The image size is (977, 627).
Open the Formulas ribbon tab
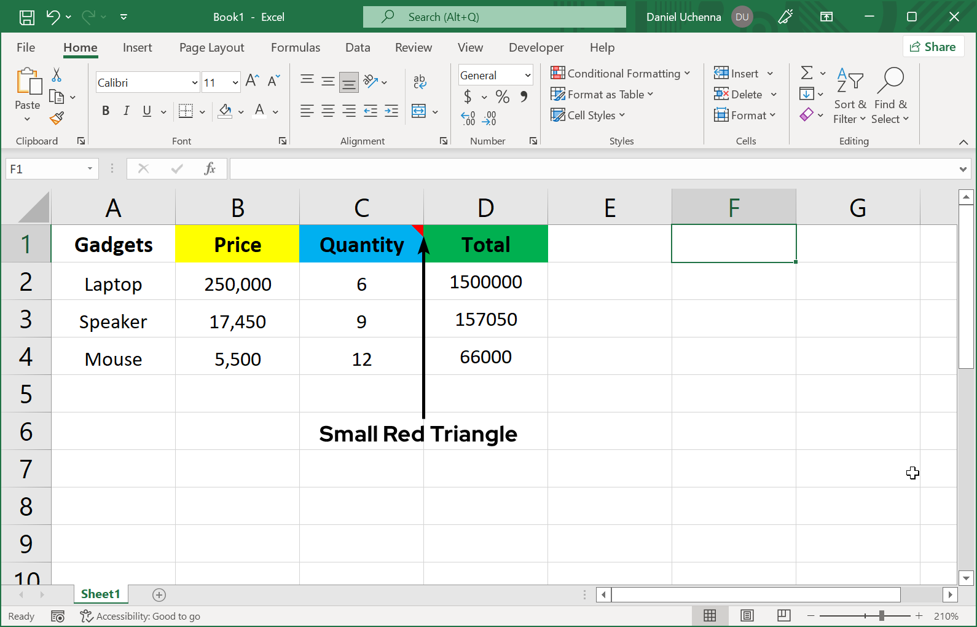coord(296,47)
